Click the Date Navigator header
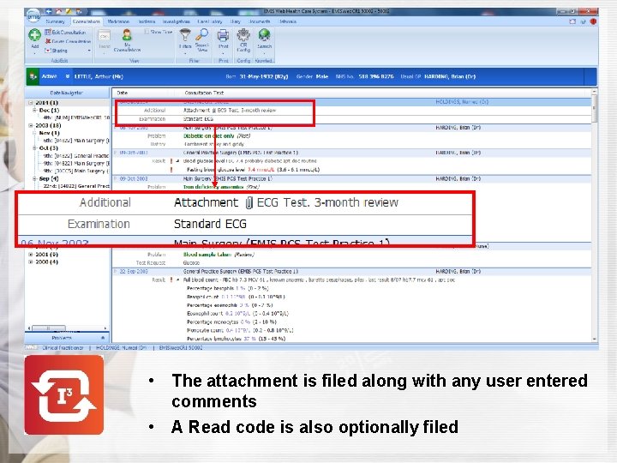 (67, 93)
